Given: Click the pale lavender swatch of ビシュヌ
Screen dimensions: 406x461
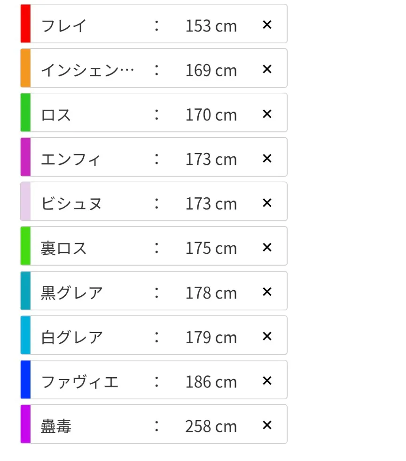Looking at the screenshot, I should coord(25,202).
